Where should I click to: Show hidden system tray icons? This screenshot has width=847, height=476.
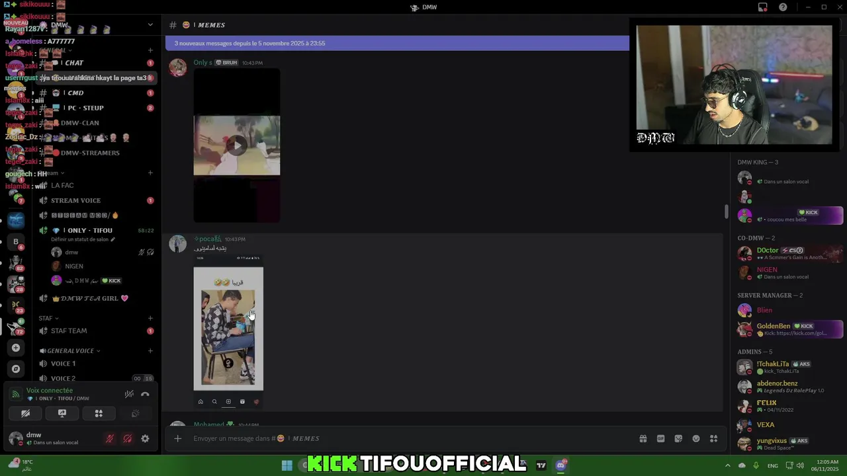[727, 465]
